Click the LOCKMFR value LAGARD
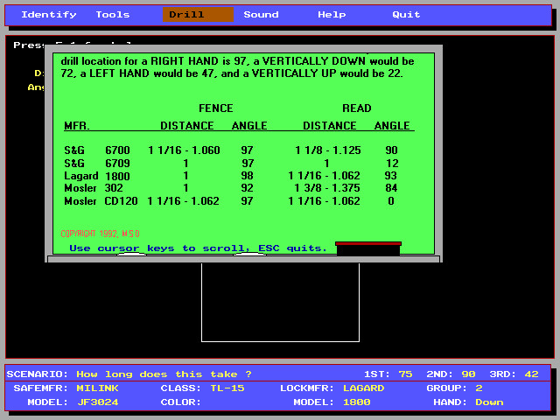This screenshot has height=420, width=560. (x=364, y=388)
